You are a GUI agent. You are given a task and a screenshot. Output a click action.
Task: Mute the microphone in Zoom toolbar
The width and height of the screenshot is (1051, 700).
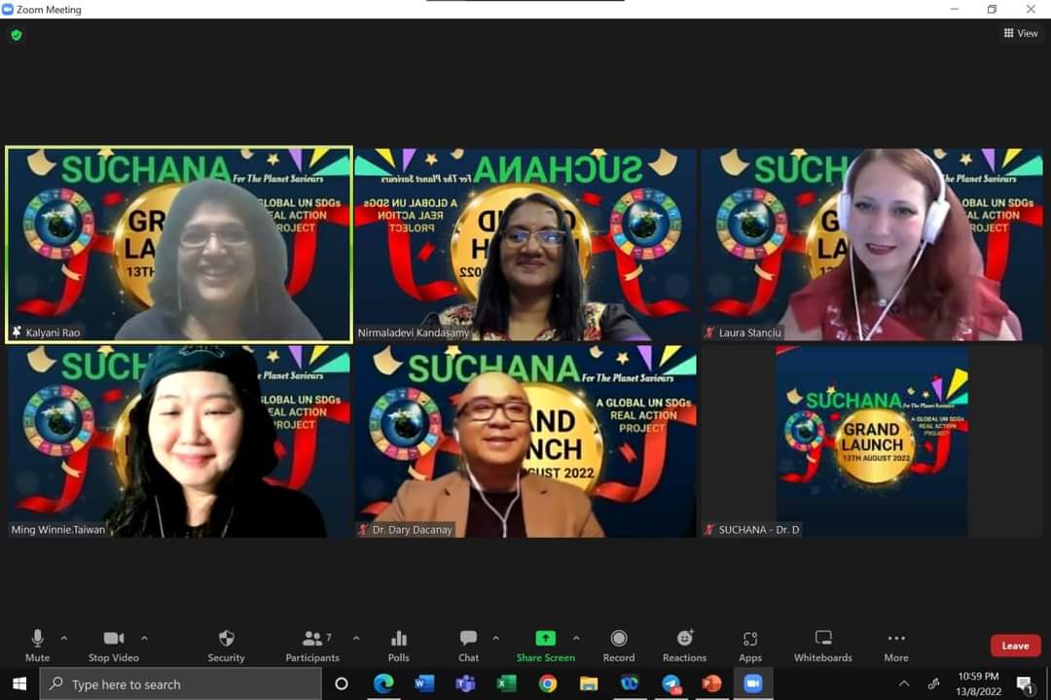[x=38, y=646]
